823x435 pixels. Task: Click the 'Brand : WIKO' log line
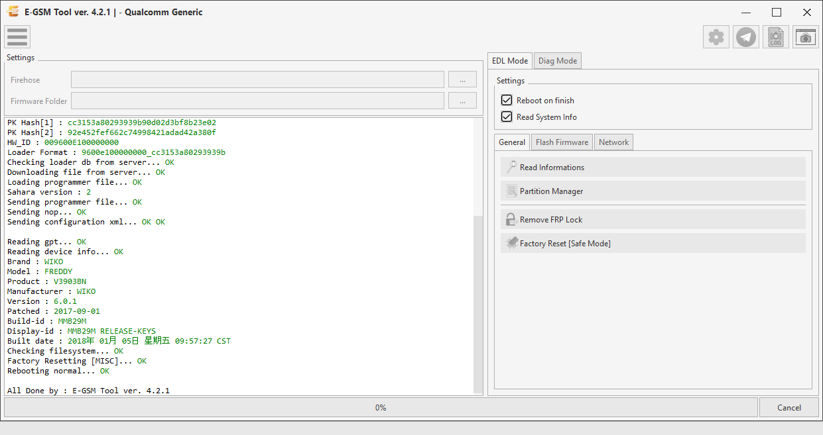tap(35, 262)
